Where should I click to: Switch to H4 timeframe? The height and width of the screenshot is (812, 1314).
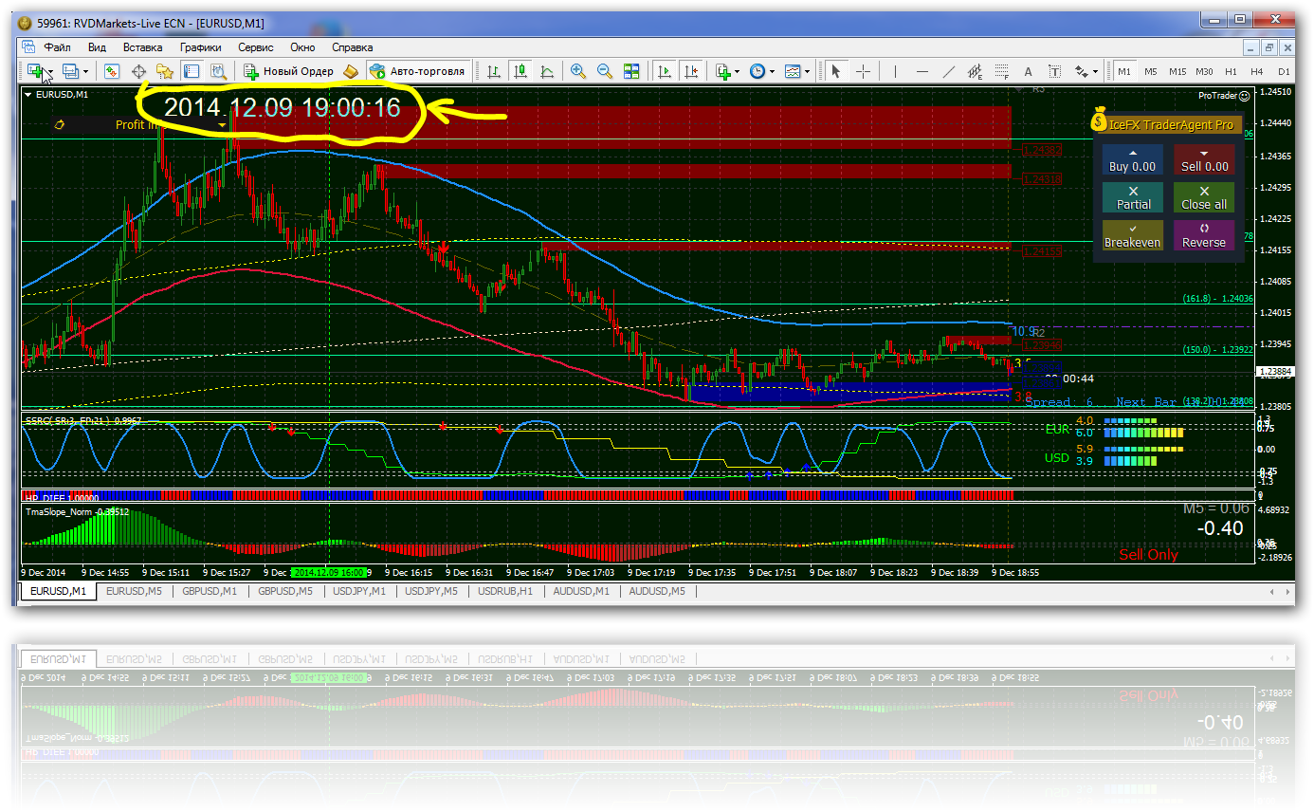coord(1256,71)
